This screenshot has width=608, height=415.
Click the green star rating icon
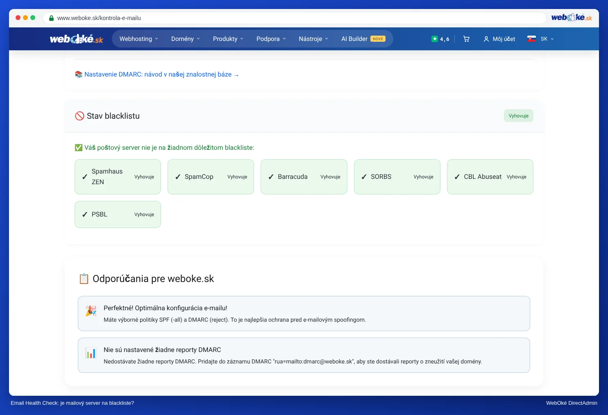click(435, 39)
